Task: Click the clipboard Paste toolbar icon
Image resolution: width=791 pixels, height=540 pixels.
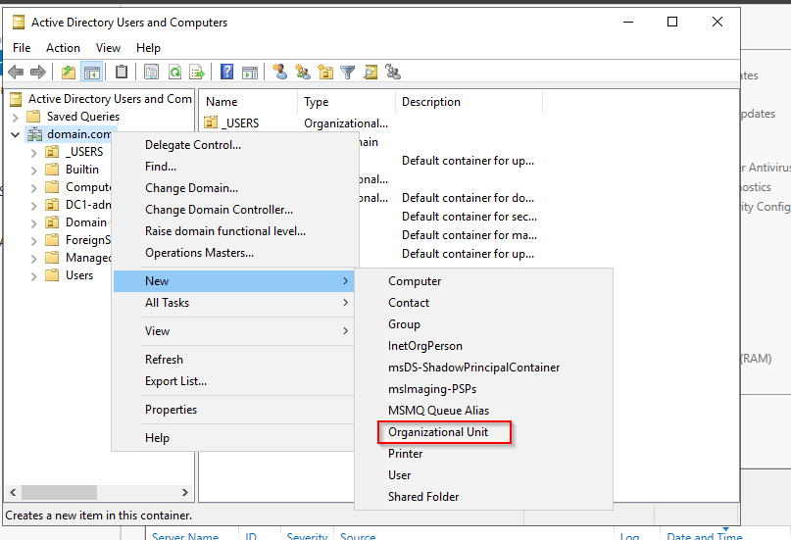Action: click(122, 73)
